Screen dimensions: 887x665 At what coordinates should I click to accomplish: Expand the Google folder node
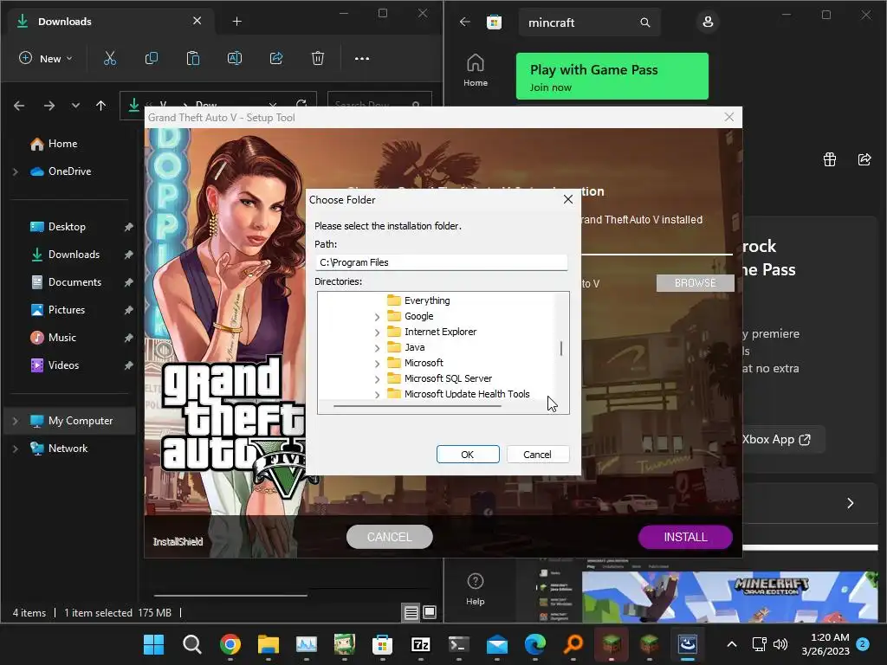pos(378,317)
